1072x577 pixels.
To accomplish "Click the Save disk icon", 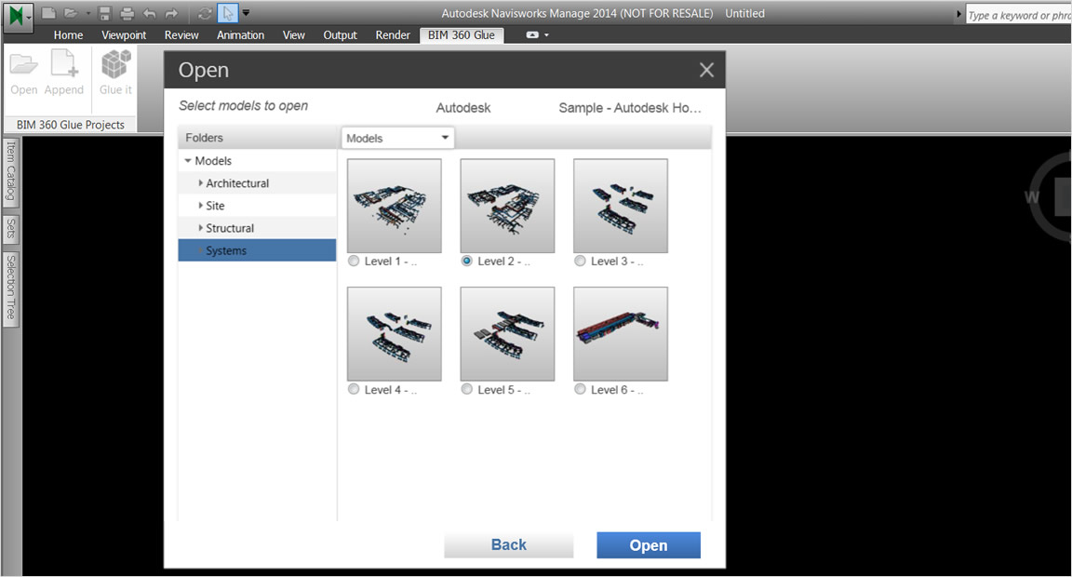I will (104, 13).
